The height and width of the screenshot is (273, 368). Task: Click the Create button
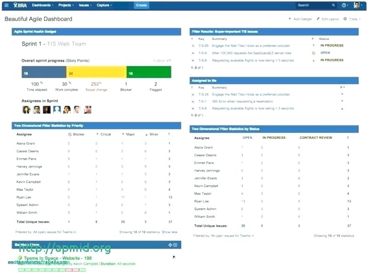click(141, 5)
